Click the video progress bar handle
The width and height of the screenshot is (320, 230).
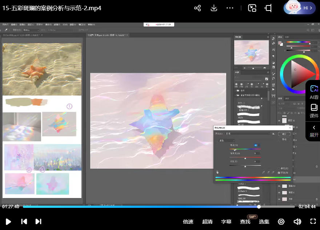point(259,207)
